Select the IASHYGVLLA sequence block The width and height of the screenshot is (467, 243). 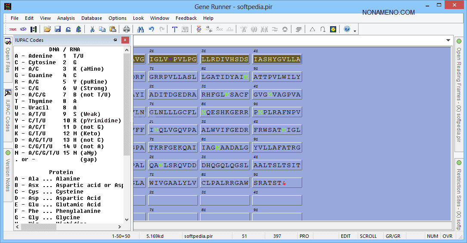pyautogui.click(x=277, y=59)
